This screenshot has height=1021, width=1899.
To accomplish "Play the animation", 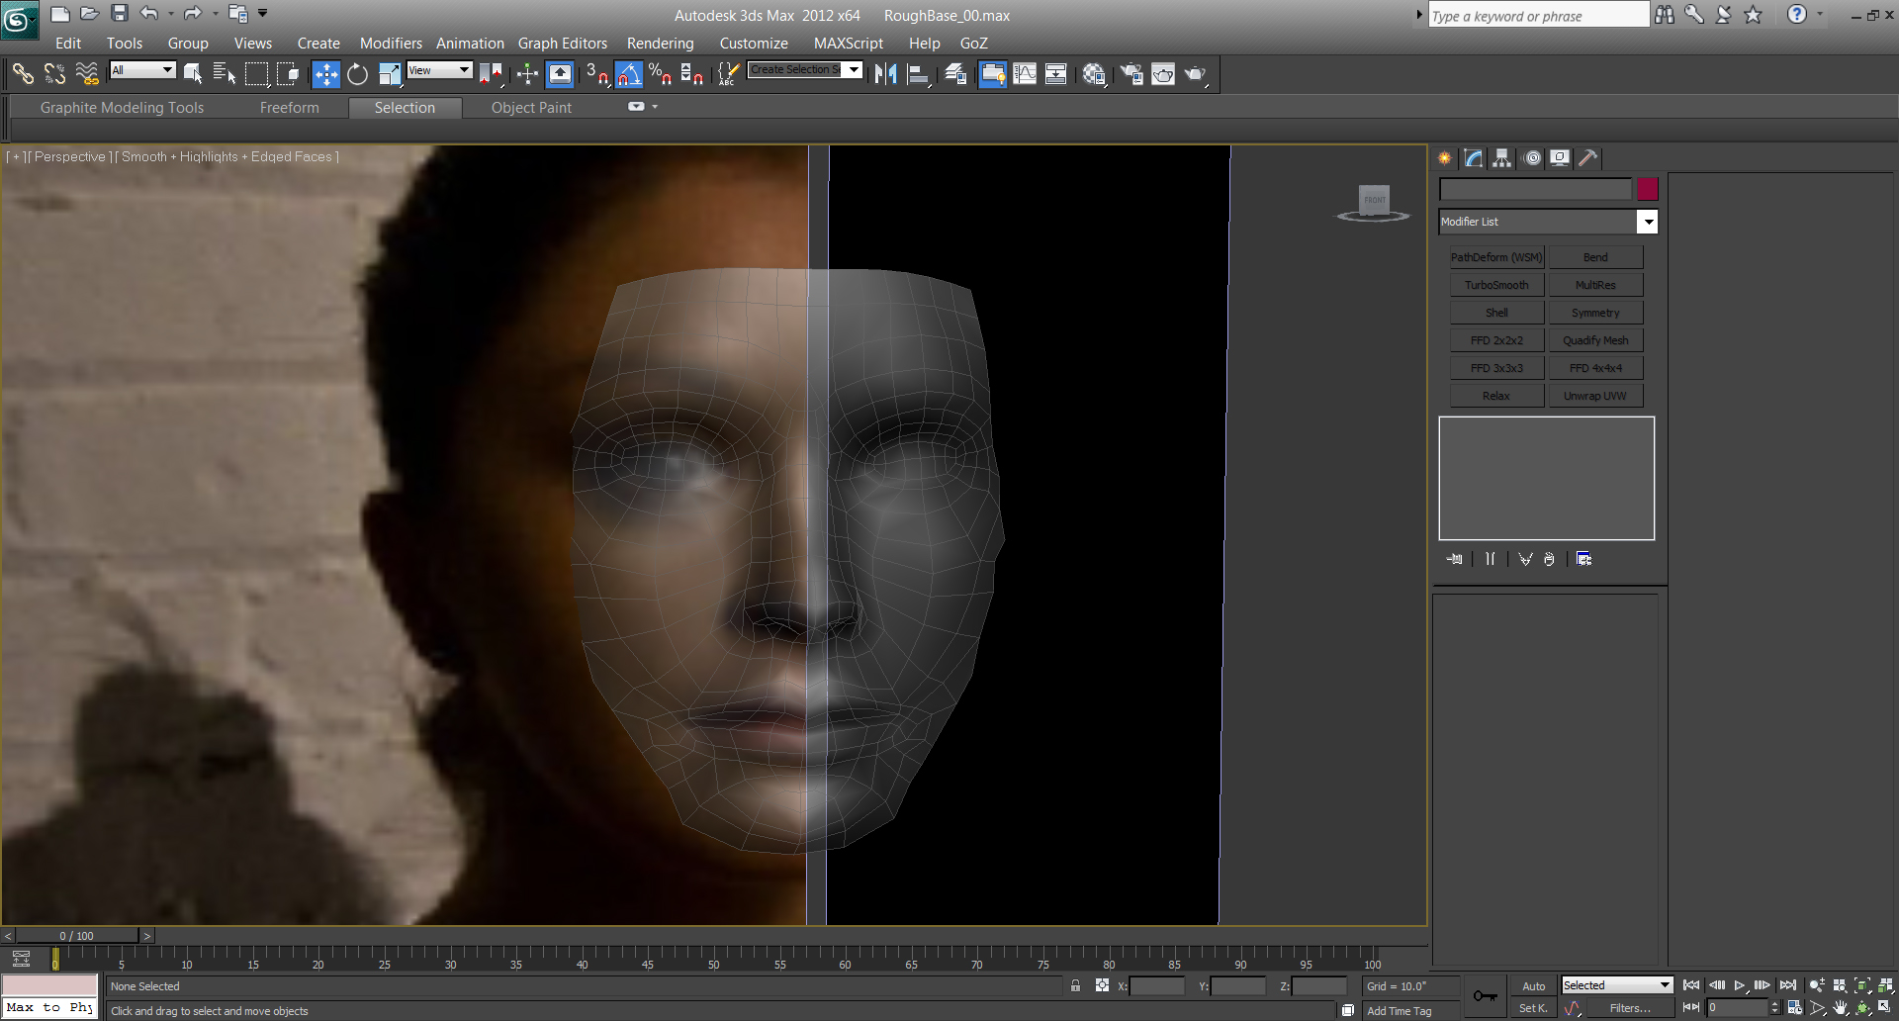I will pyautogui.click(x=1739, y=985).
